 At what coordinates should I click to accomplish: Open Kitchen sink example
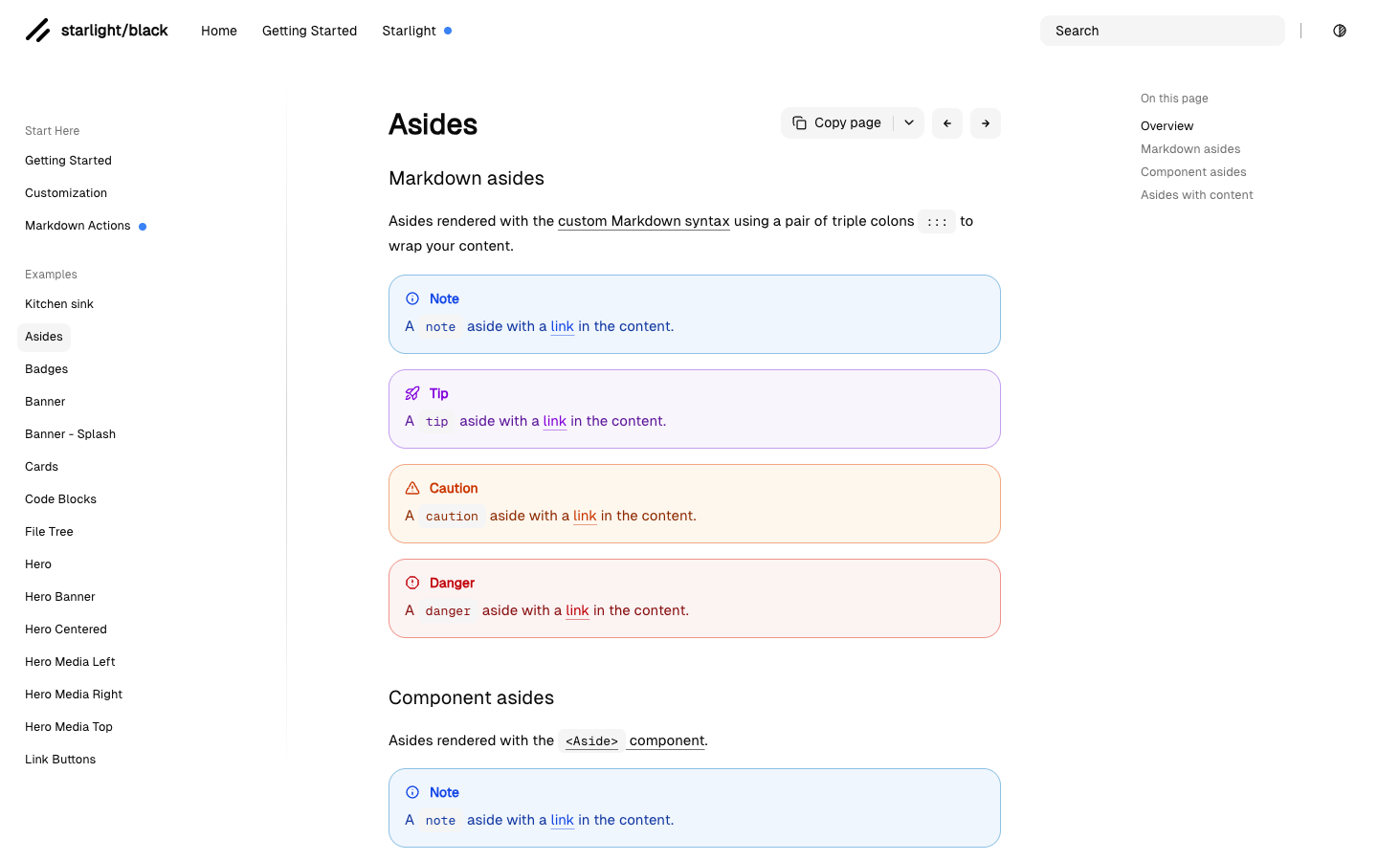[x=59, y=304]
